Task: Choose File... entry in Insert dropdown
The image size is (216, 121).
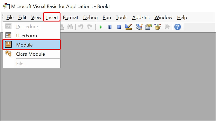Action: point(32,64)
